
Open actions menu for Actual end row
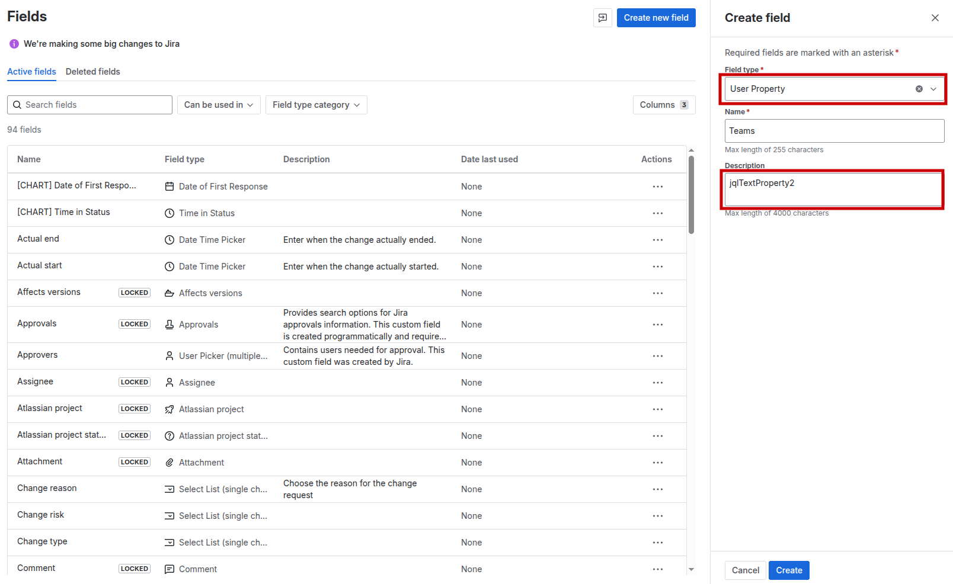tap(657, 240)
